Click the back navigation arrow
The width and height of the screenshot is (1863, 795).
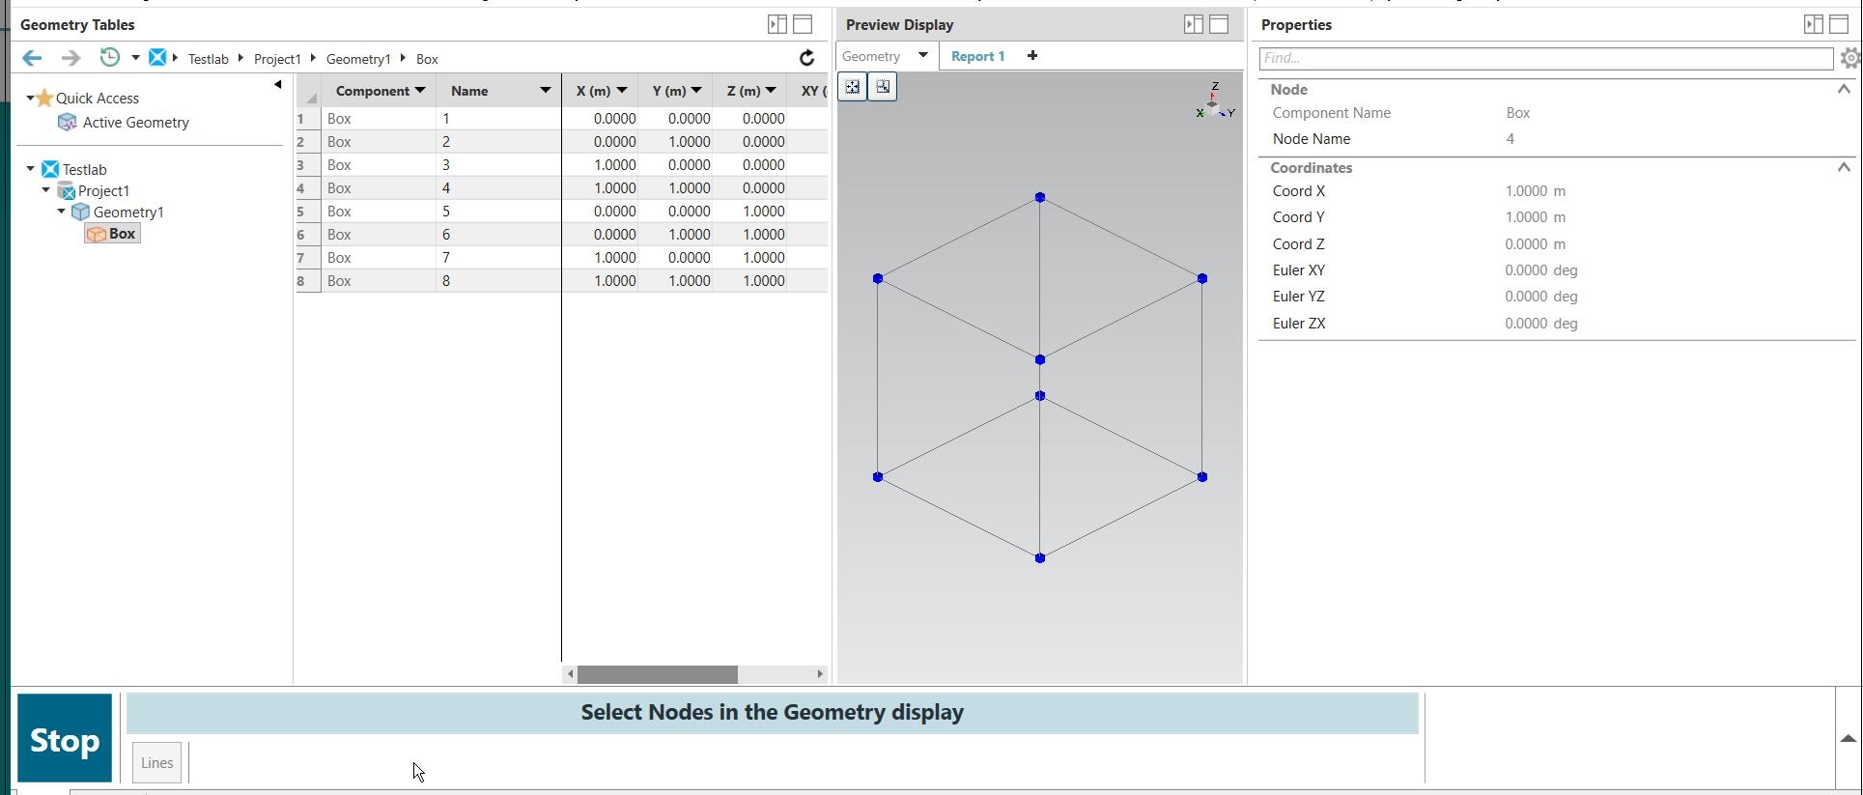(x=32, y=58)
